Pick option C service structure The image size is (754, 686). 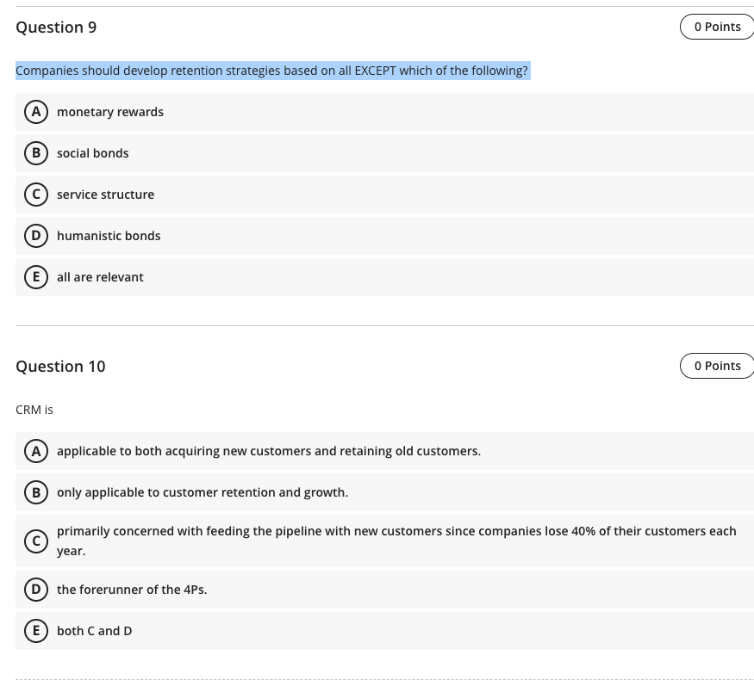point(36,195)
